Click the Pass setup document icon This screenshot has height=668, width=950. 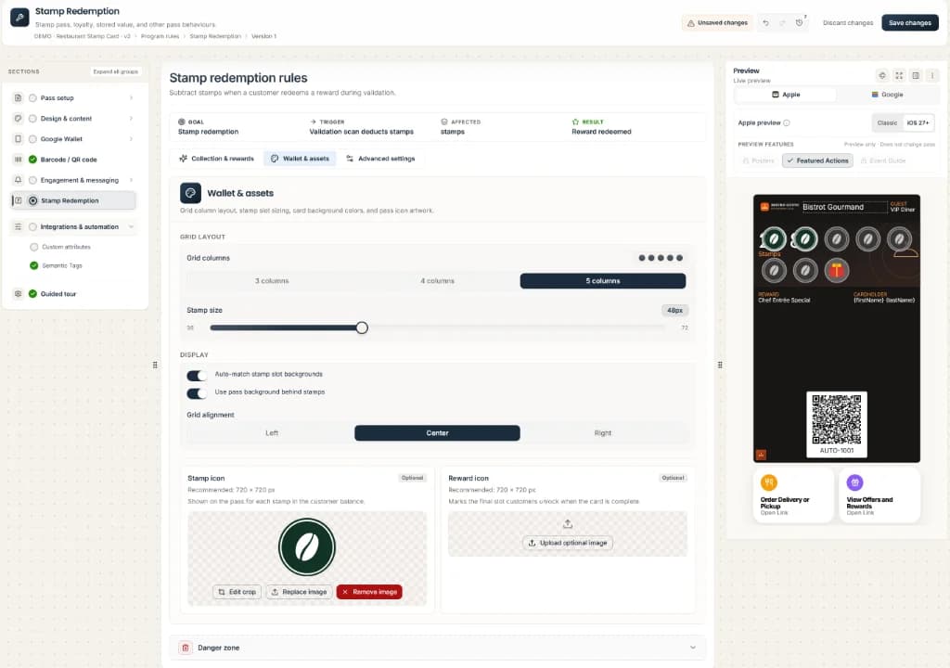pos(18,97)
